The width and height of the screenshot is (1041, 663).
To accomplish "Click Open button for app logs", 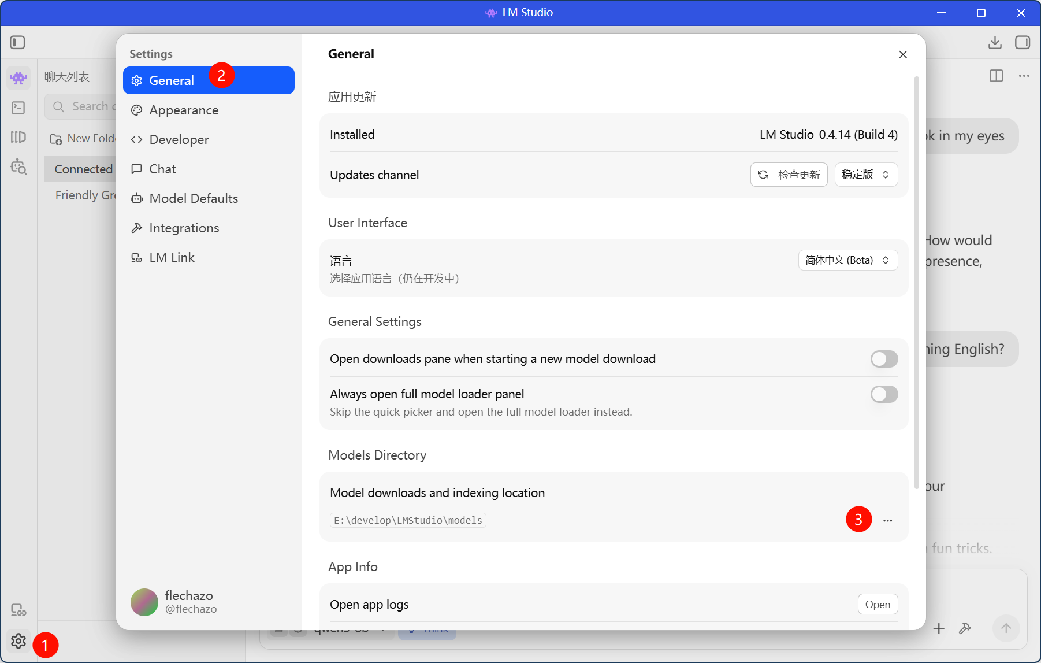I will tap(878, 605).
